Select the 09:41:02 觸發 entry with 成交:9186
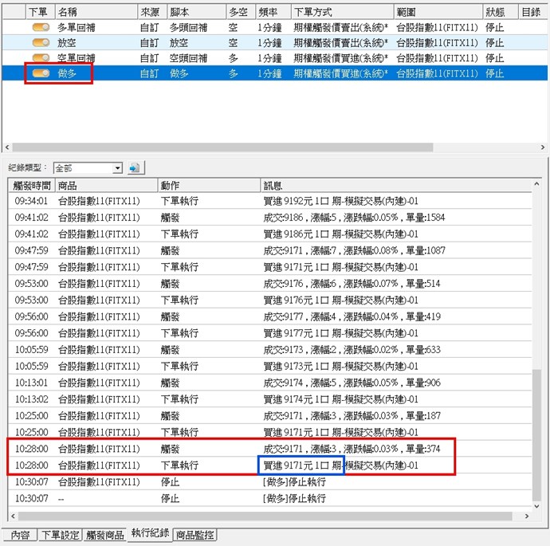Image resolution: width=550 pixels, height=546 pixels. [270, 218]
